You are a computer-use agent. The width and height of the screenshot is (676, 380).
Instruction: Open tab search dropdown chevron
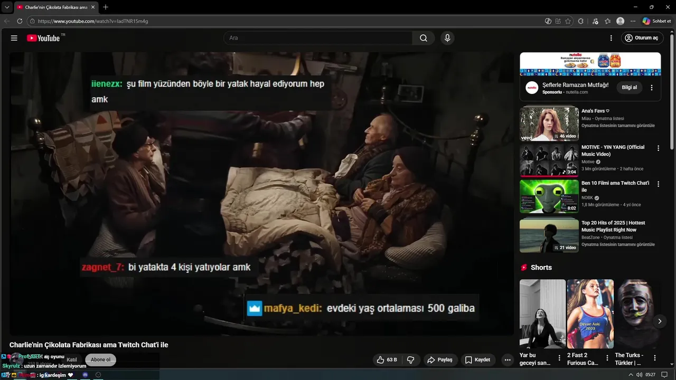pyautogui.click(x=7, y=7)
